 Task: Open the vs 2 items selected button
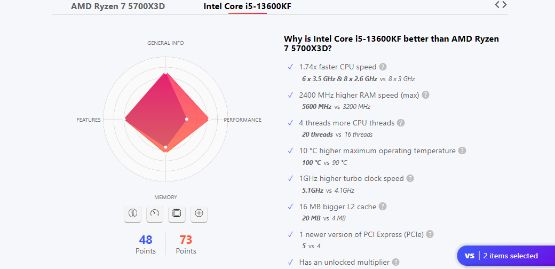506,256
